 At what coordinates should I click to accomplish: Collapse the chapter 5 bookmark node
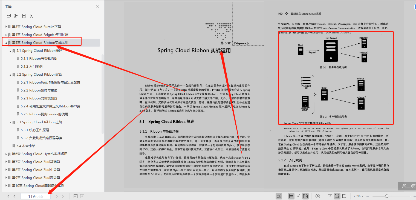(x=6, y=42)
